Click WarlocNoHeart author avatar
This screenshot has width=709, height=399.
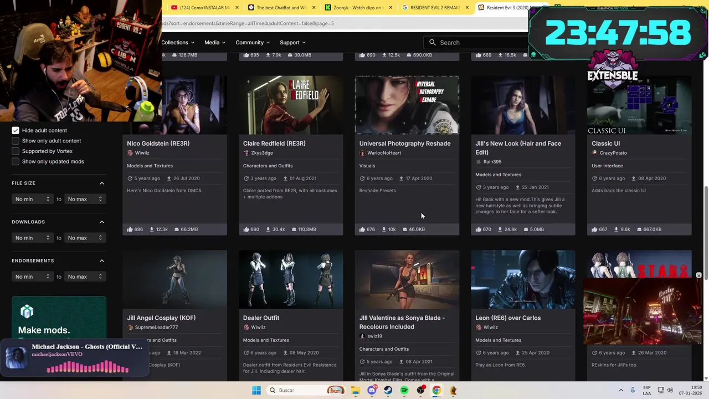(x=362, y=153)
